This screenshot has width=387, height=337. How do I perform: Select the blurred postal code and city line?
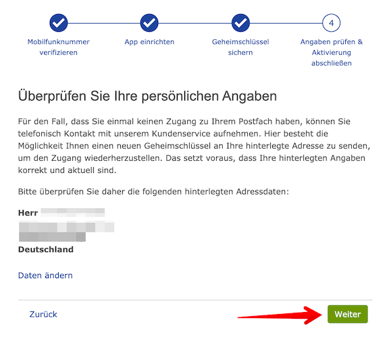click(x=52, y=237)
